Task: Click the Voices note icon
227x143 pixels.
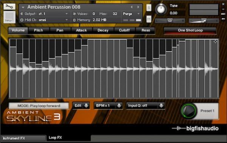Action: pyautogui.click(x=75, y=14)
